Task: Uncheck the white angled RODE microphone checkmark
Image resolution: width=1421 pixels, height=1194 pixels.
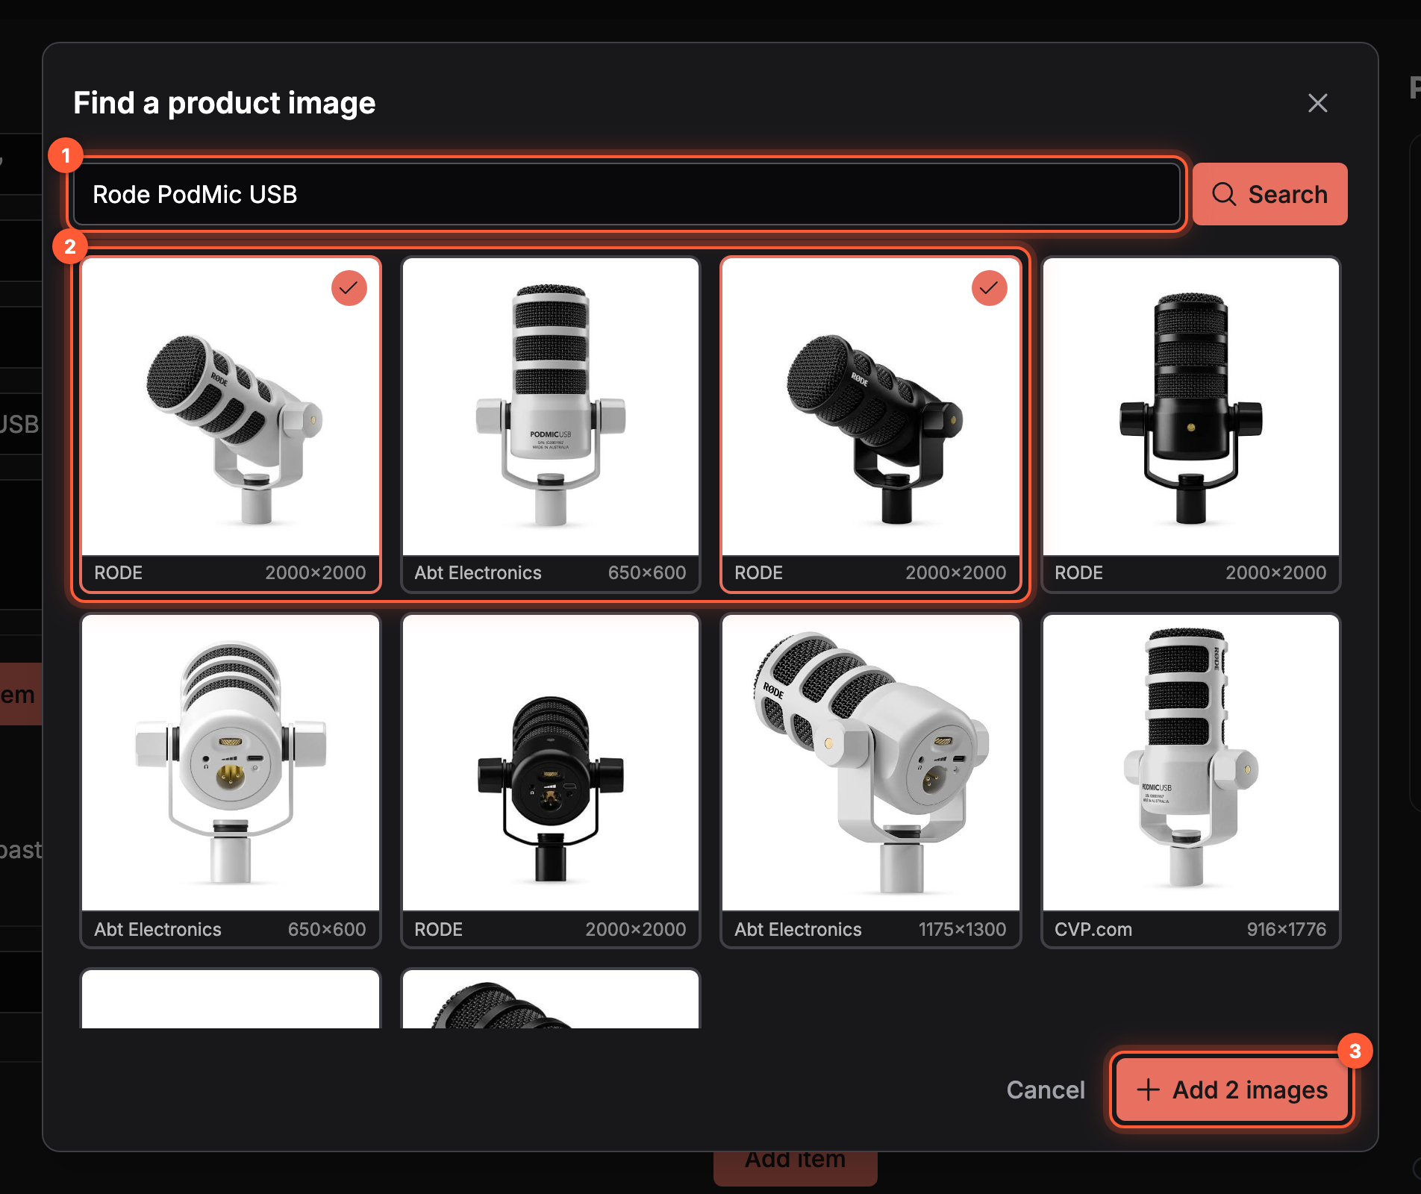Action: point(349,288)
